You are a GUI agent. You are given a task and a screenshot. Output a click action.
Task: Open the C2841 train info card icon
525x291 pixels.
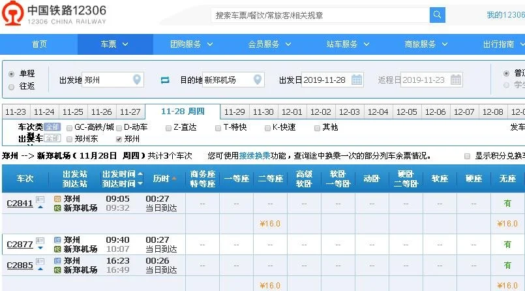[40, 200]
